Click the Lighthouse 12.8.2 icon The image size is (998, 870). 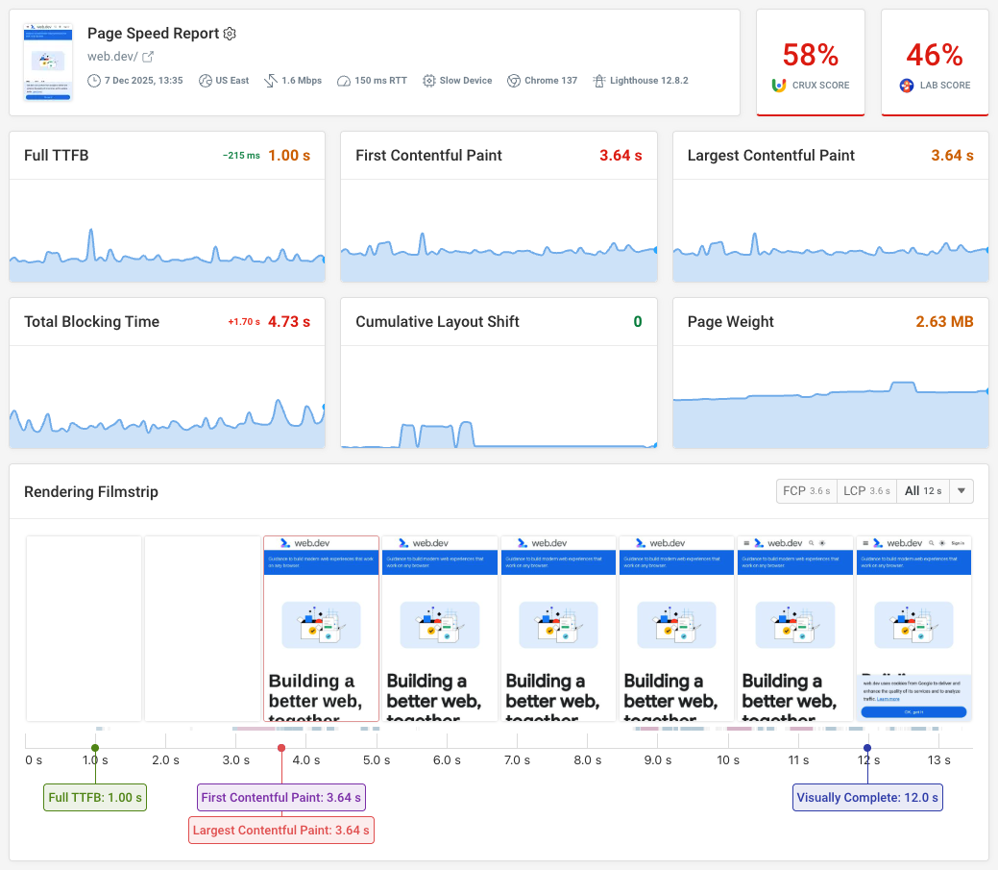click(600, 80)
